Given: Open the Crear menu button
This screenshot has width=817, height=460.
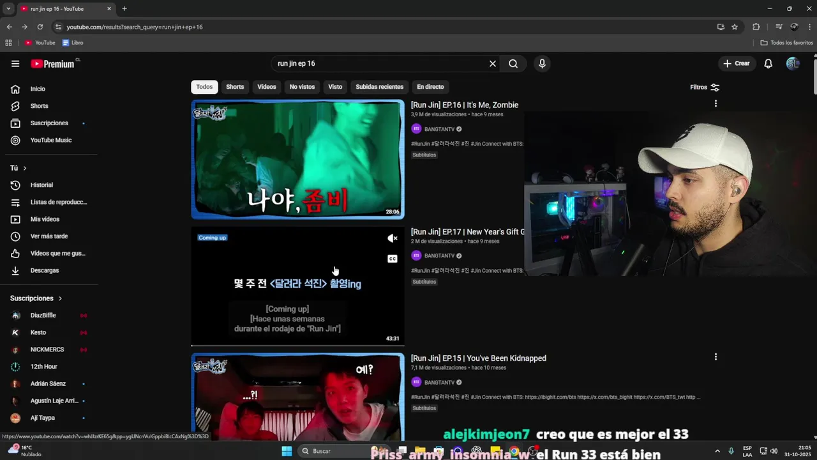Looking at the screenshot, I should pos(737,64).
